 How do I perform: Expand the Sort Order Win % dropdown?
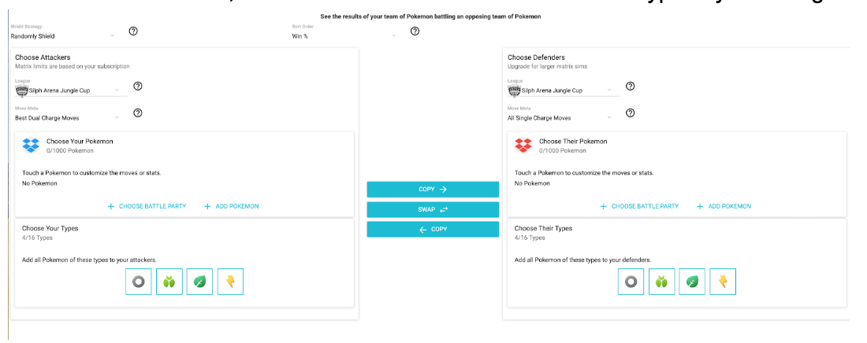(344, 36)
